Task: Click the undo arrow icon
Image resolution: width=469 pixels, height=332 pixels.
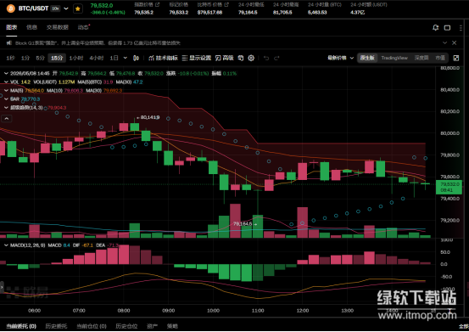Action: 266,58
